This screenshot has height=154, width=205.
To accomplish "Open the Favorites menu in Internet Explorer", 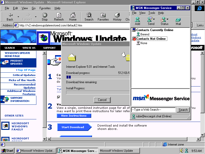I will (x=45, y=8).
